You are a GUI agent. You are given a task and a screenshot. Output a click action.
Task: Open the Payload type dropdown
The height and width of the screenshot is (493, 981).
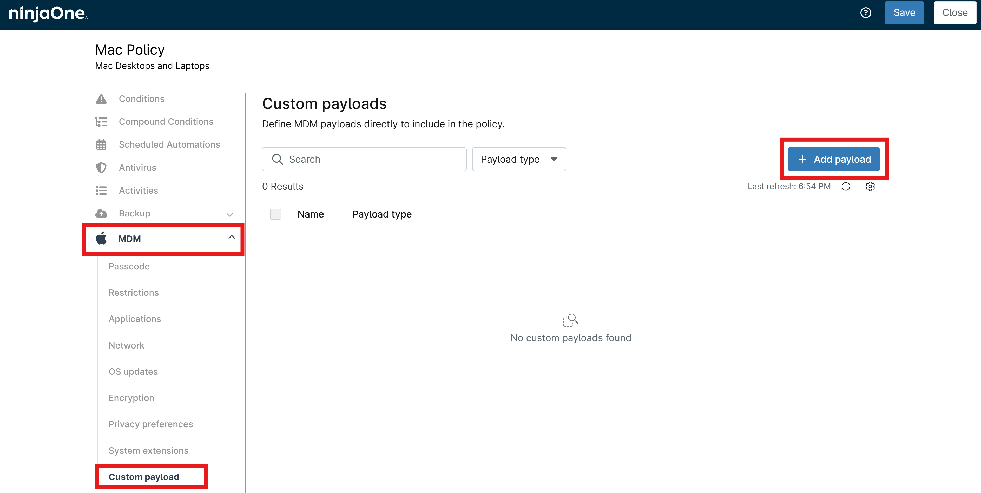point(519,159)
